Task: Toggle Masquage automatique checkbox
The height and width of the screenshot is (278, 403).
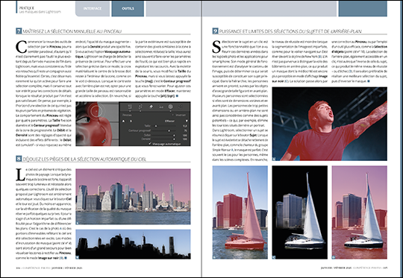Action: pos(149,144)
